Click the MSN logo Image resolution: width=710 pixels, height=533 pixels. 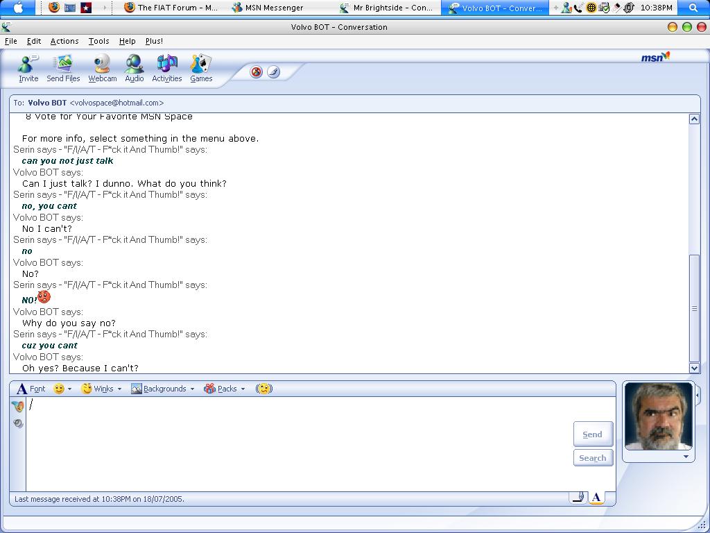coord(655,57)
